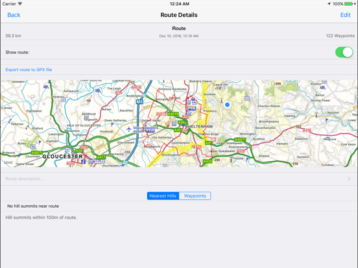Screen dimensions: 358x268
Task: Tap the blue current location dot
Action: coord(227,105)
